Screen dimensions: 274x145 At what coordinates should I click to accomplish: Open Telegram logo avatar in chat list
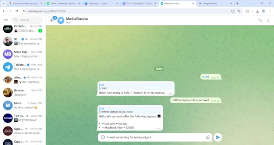(8, 67)
